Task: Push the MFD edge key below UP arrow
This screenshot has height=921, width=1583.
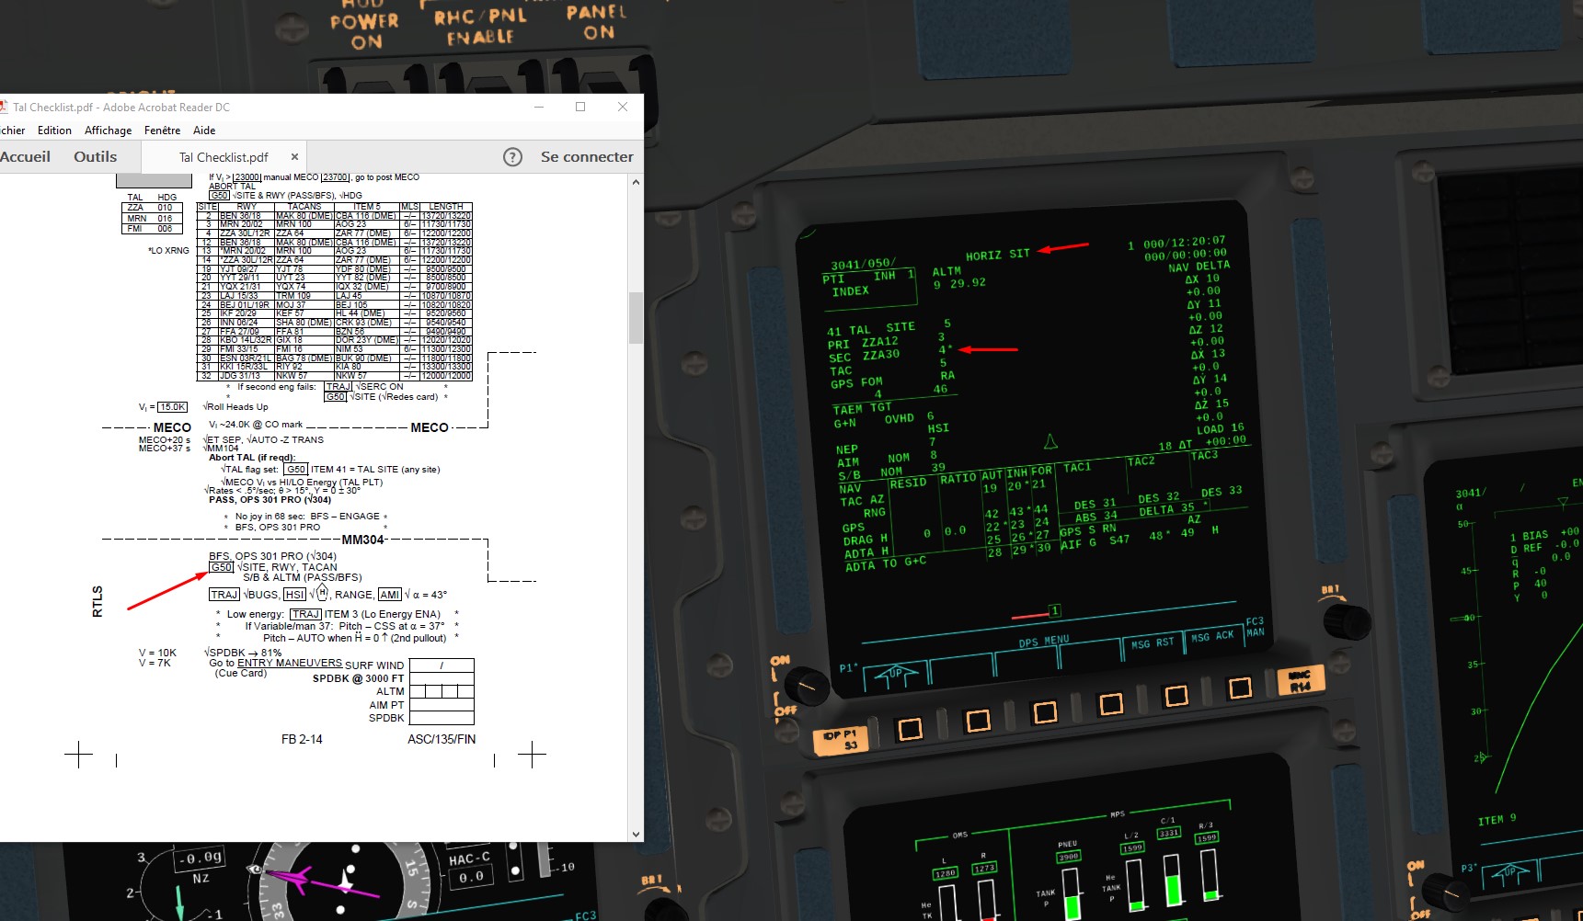Action: (x=910, y=730)
